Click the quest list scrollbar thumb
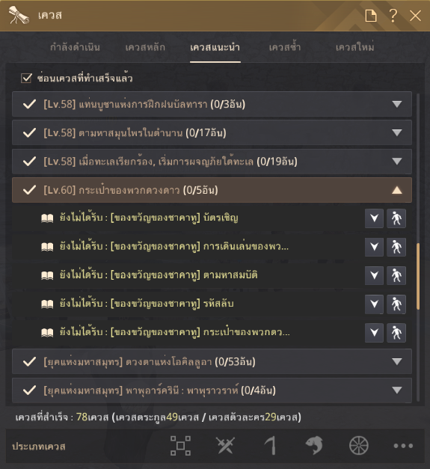The height and width of the screenshot is (469, 430). point(418,277)
